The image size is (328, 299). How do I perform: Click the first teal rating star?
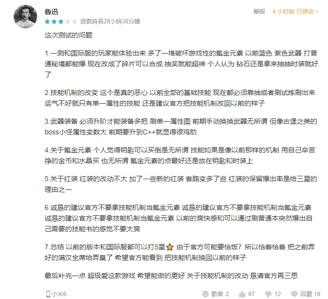point(47,21)
